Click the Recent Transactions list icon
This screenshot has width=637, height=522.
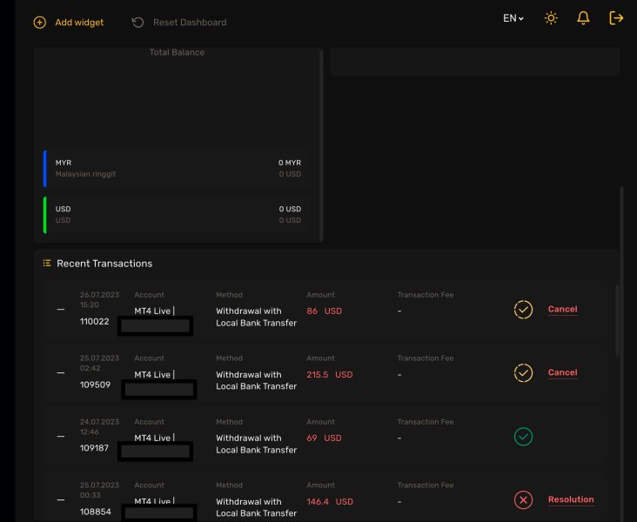[x=47, y=264]
